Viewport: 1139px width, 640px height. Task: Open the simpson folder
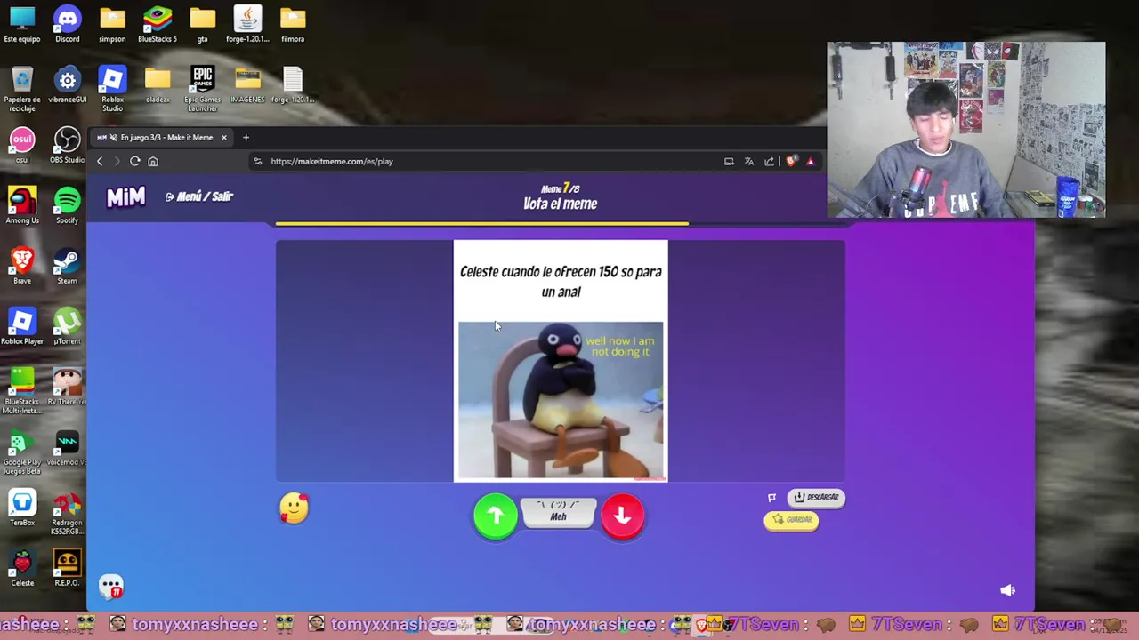click(x=112, y=24)
